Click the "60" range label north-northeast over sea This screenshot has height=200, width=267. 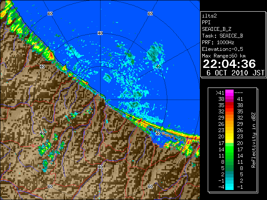pos(150,13)
